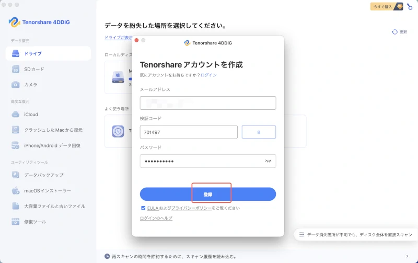This screenshot has width=418, height=263.
Task: Select the ドライブ drive icon in sidebar
Action: coord(16,54)
